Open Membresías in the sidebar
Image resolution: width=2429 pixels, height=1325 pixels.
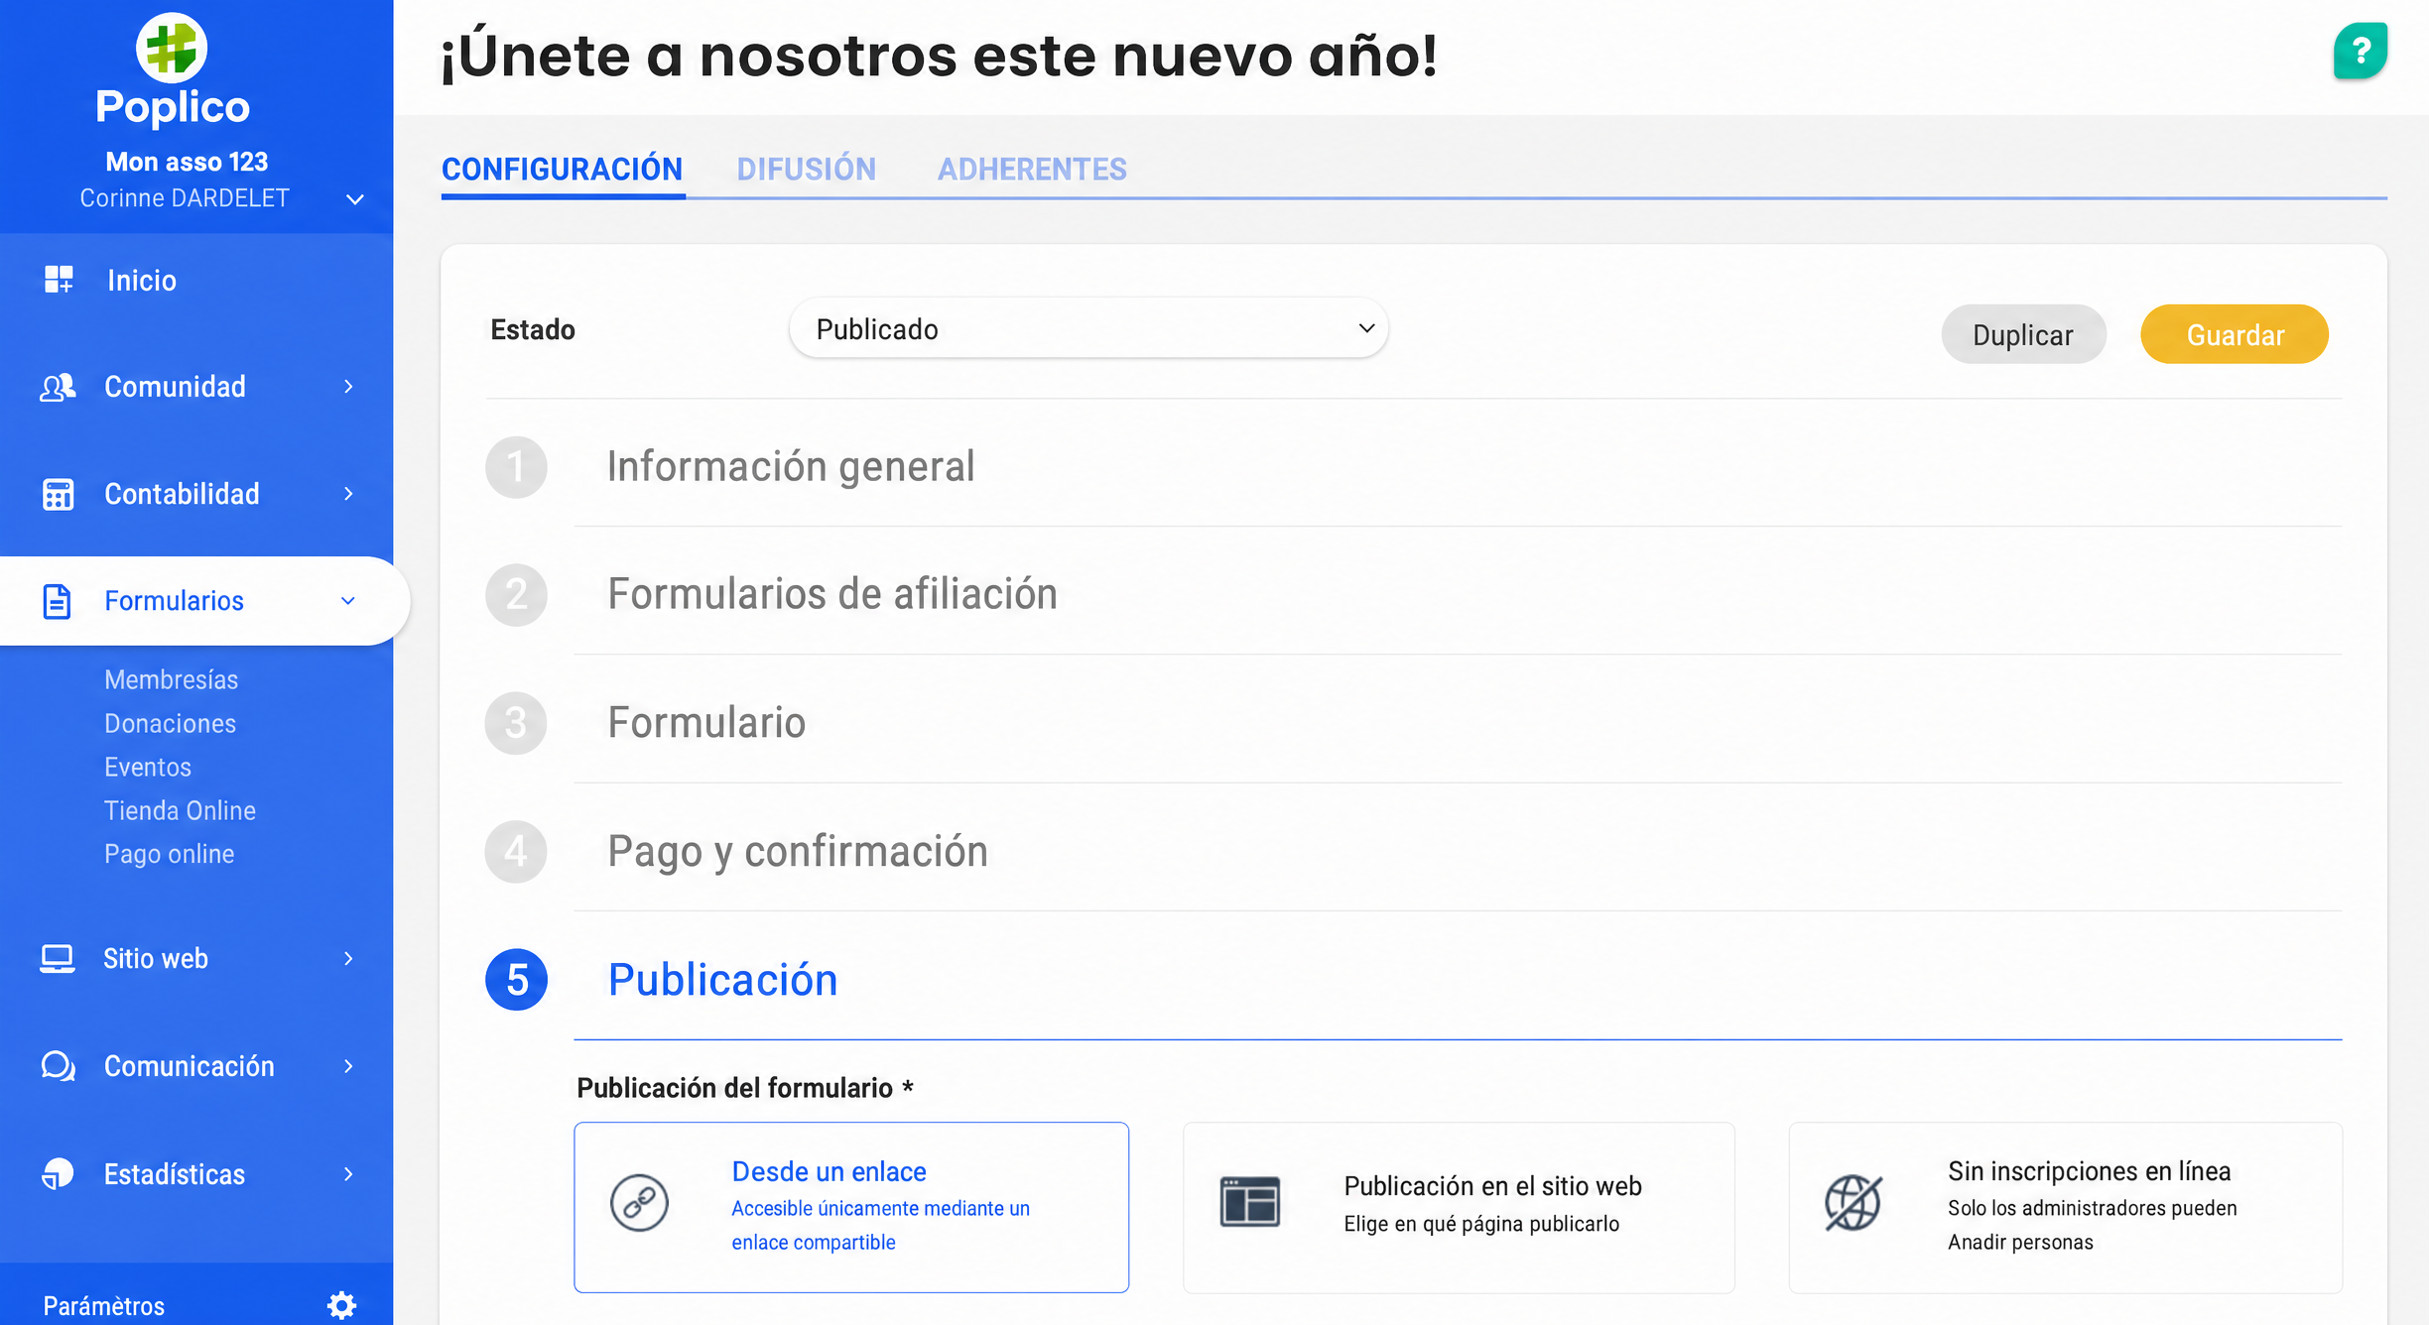tap(172, 679)
